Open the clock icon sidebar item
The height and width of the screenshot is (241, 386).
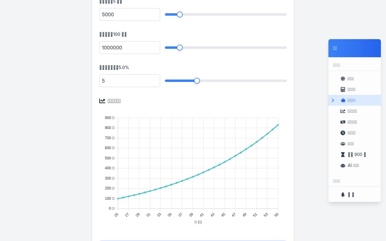pyautogui.click(x=355, y=133)
